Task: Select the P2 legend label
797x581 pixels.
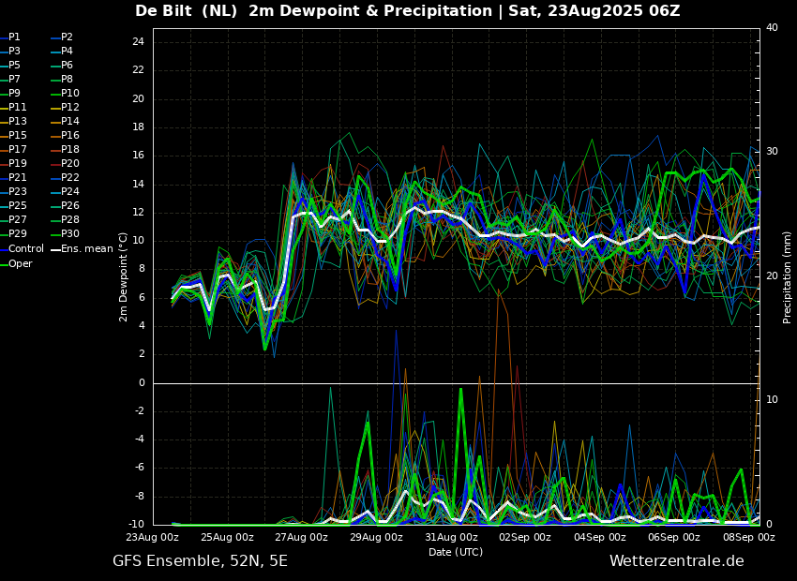Action: [62, 37]
